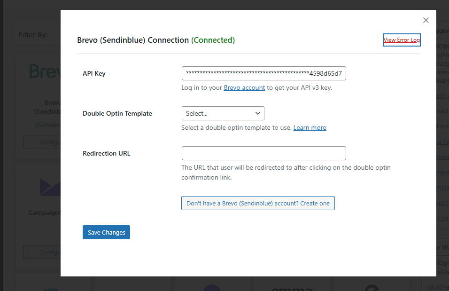449x291 pixels.
Task: Click the green (Connected) status text
Action: point(213,40)
